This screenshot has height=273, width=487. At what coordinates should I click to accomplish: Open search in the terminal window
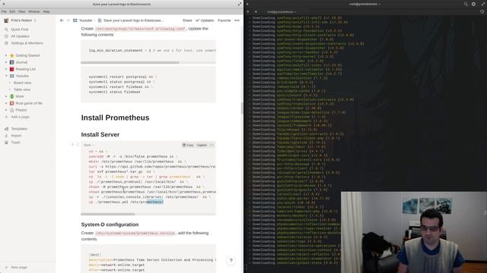[x=466, y=4]
